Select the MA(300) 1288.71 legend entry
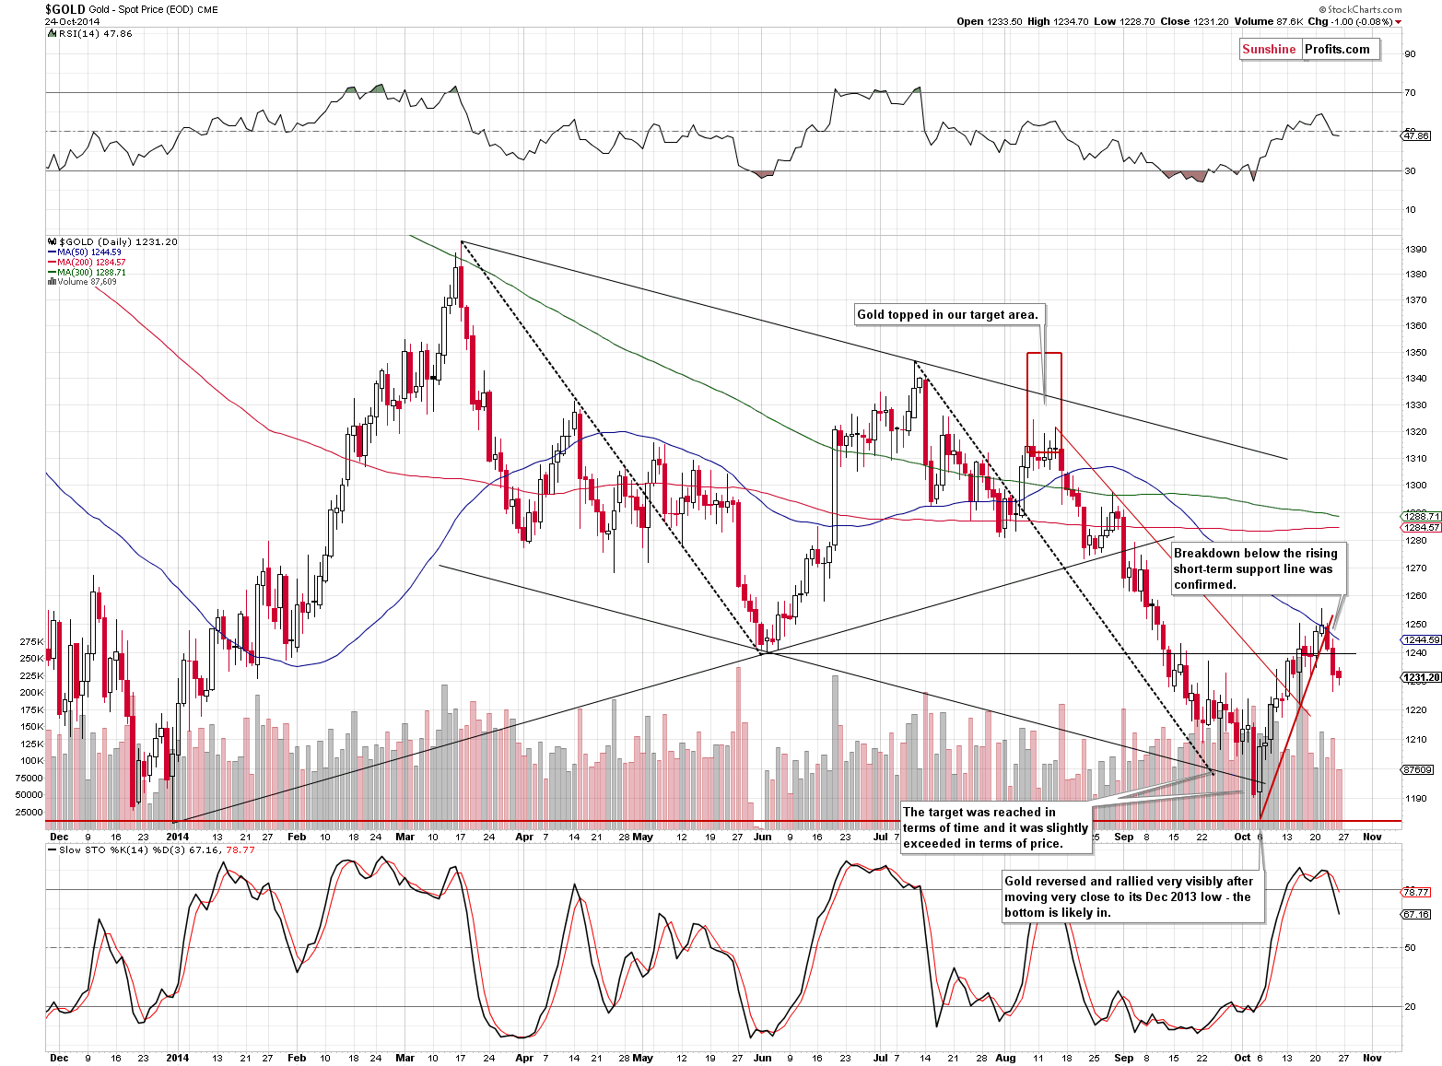The image size is (1442, 1066). click(x=87, y=273)
